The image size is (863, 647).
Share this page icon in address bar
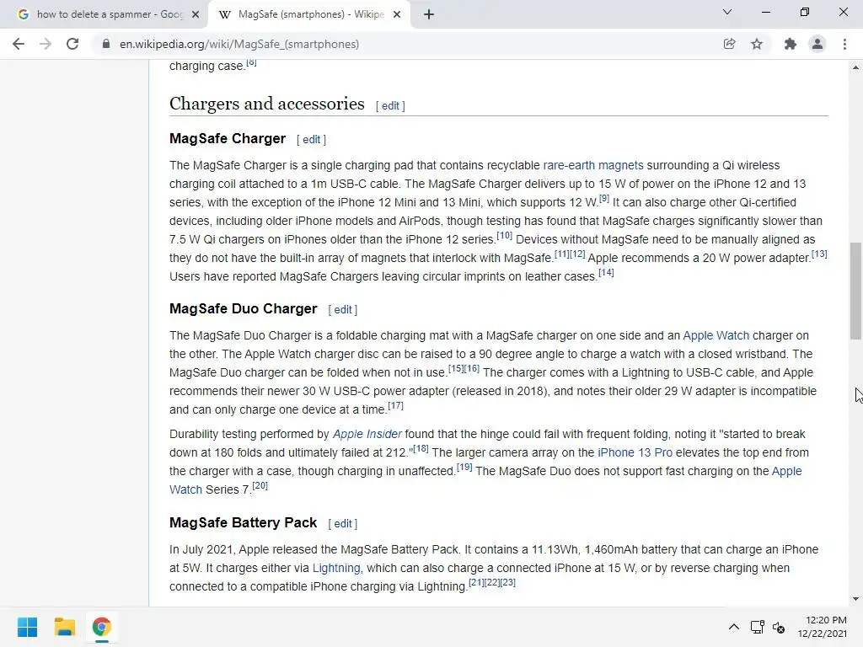point(729,44)
